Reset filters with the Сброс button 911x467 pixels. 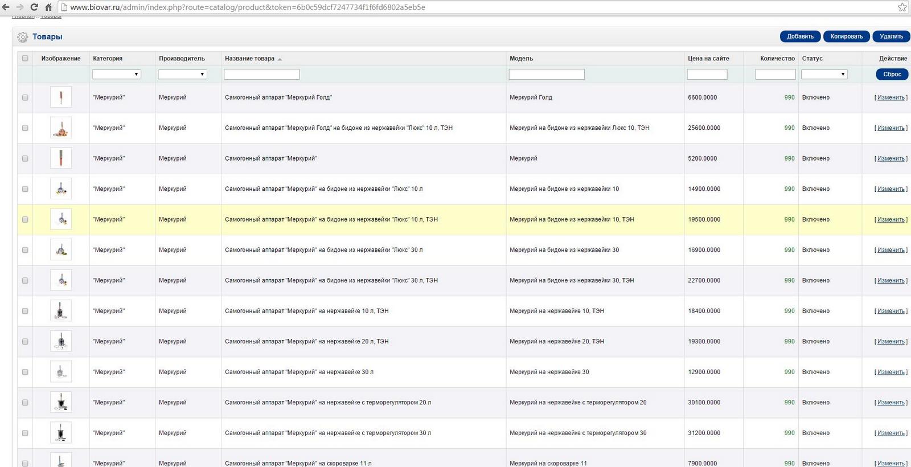coord(892,74)
